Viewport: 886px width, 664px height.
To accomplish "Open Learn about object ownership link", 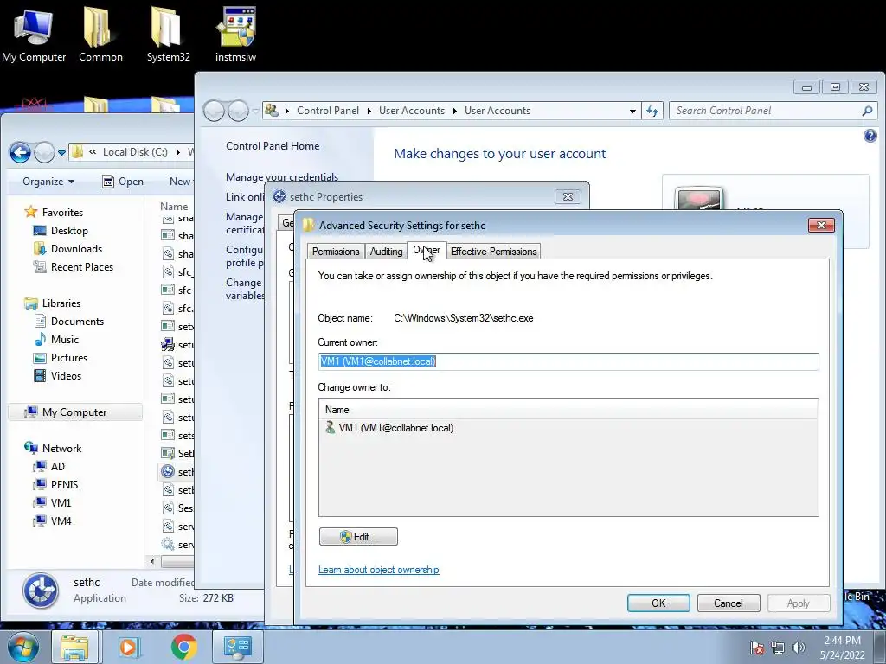I will click(379, 570).
